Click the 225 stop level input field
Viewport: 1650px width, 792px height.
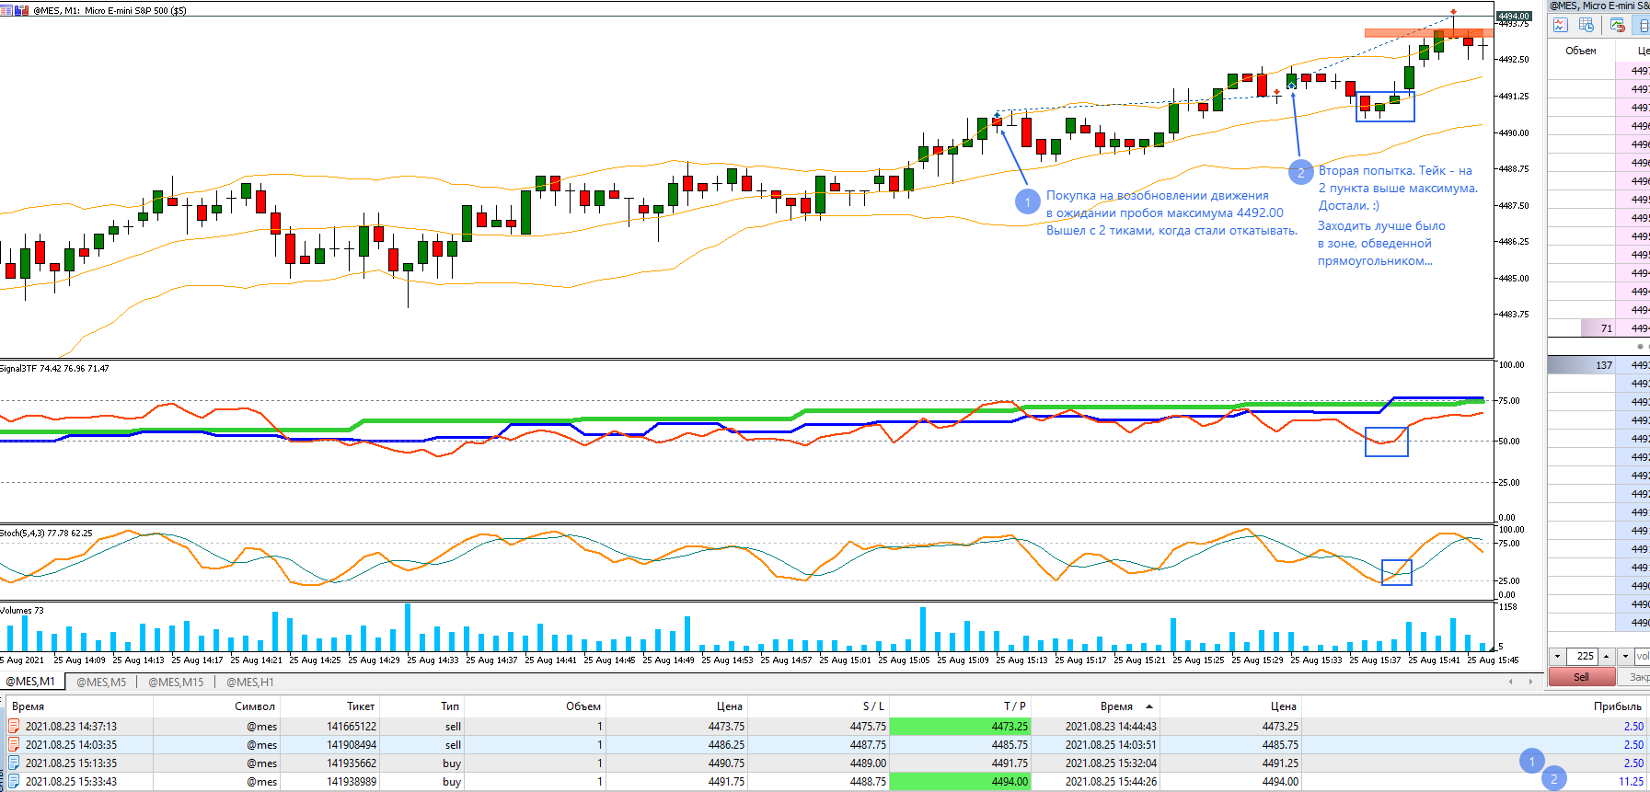[x=1582, y=656]
